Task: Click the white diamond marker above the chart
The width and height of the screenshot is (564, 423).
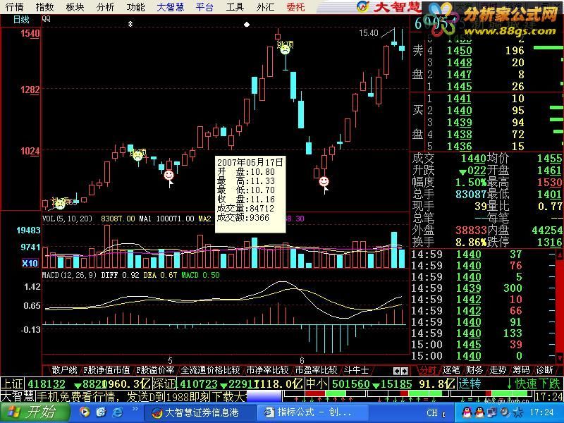Action: (247, 25)
